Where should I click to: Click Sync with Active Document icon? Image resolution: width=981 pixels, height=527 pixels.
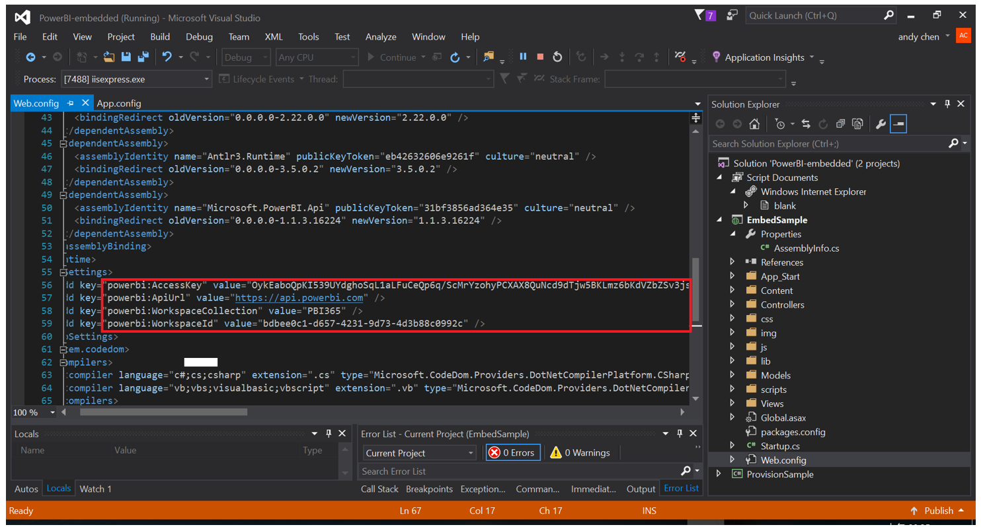click(x=806, y=123)
